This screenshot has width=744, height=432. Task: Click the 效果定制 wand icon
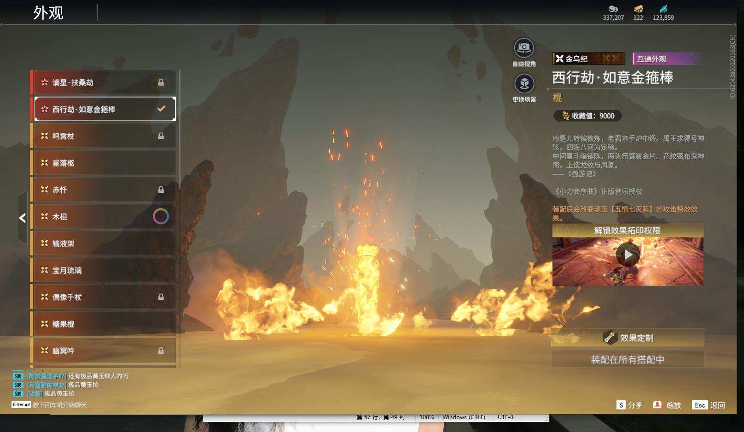[610, 337]
